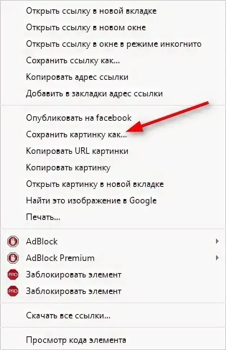Expand the AdBlock submenu arrow
This screenshot has width=226, height=350.
point(217,241)
